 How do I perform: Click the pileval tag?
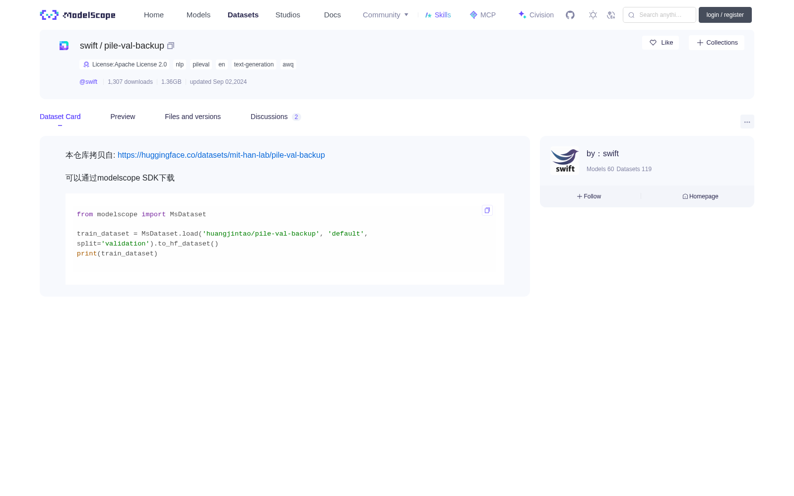click(201, 64)
